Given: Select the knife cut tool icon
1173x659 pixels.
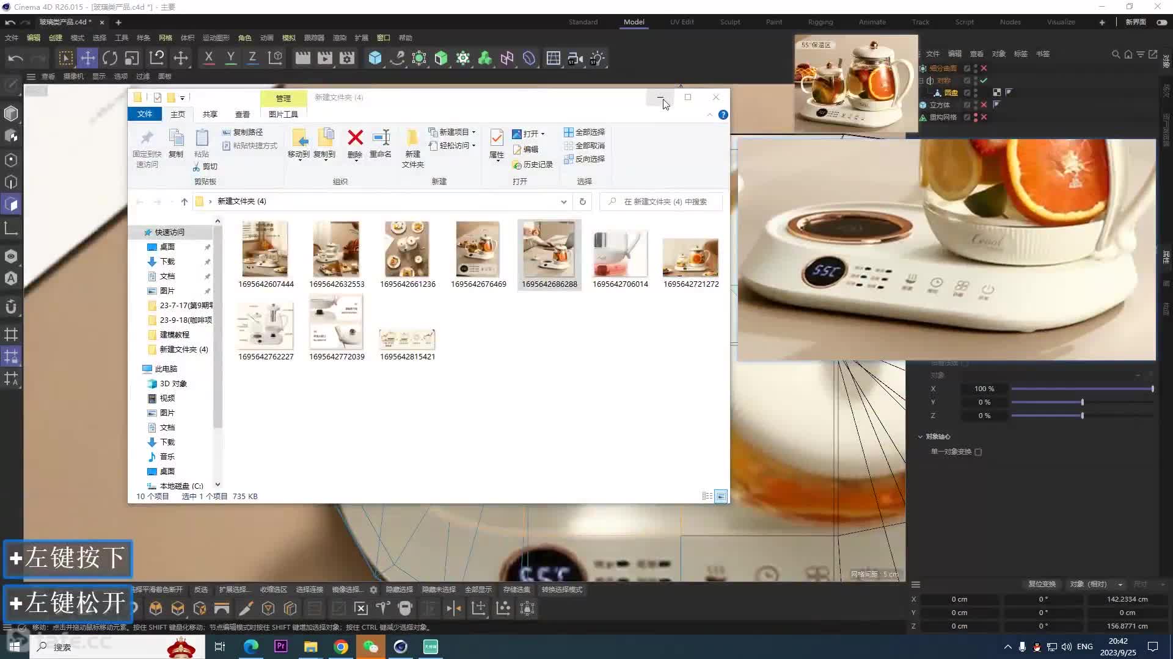Looking at the screenshot, I should click(246, 608).
